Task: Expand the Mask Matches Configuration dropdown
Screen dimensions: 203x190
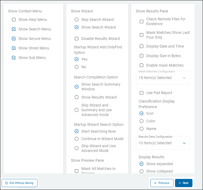Action: [163, 78]
